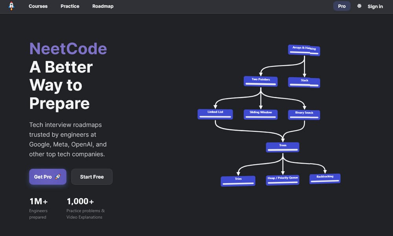Select the Arrays & Hashing roadmap node
Viewport: 393px width, 236px height.
pos(304,50)
